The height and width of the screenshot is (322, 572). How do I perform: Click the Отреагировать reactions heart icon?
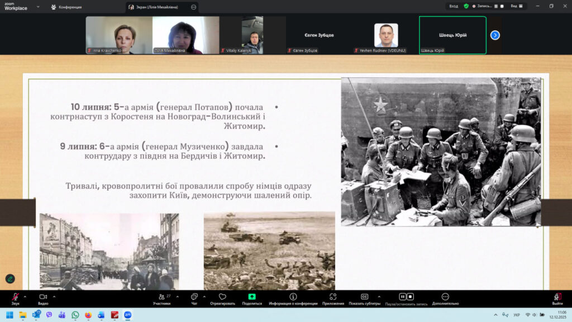[x=222, y=297]
